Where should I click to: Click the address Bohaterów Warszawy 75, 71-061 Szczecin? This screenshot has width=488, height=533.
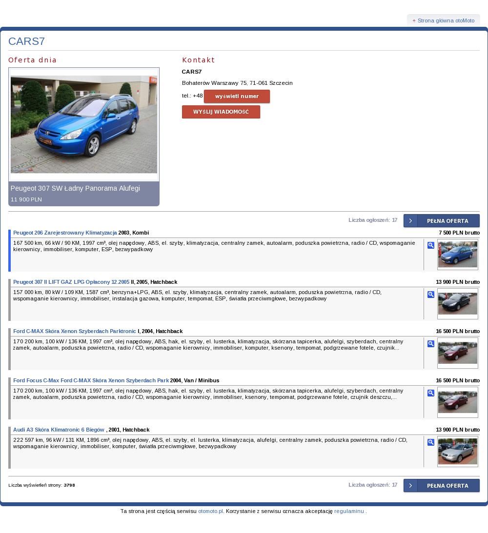pos(237,83)
